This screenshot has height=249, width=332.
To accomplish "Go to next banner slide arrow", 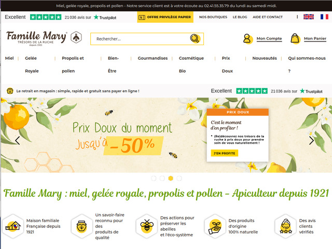I will 311,141.
